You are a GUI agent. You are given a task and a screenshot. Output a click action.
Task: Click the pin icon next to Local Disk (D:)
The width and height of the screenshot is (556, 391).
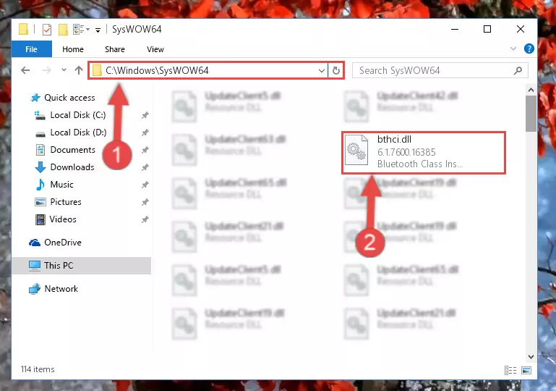(145, 133)
